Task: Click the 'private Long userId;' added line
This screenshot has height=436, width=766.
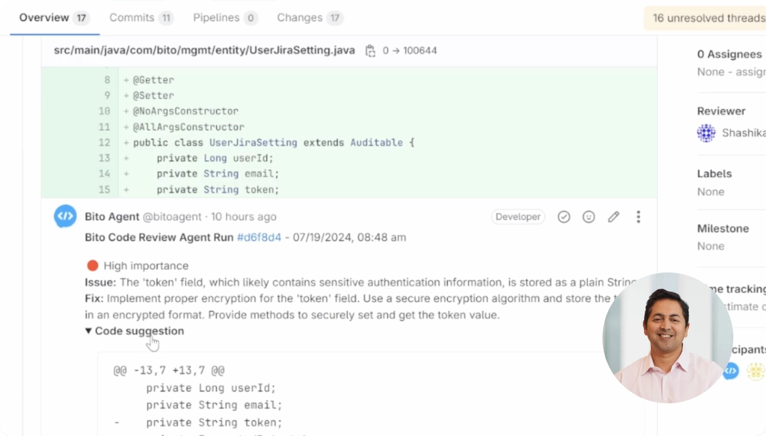Action: (215, 158)
